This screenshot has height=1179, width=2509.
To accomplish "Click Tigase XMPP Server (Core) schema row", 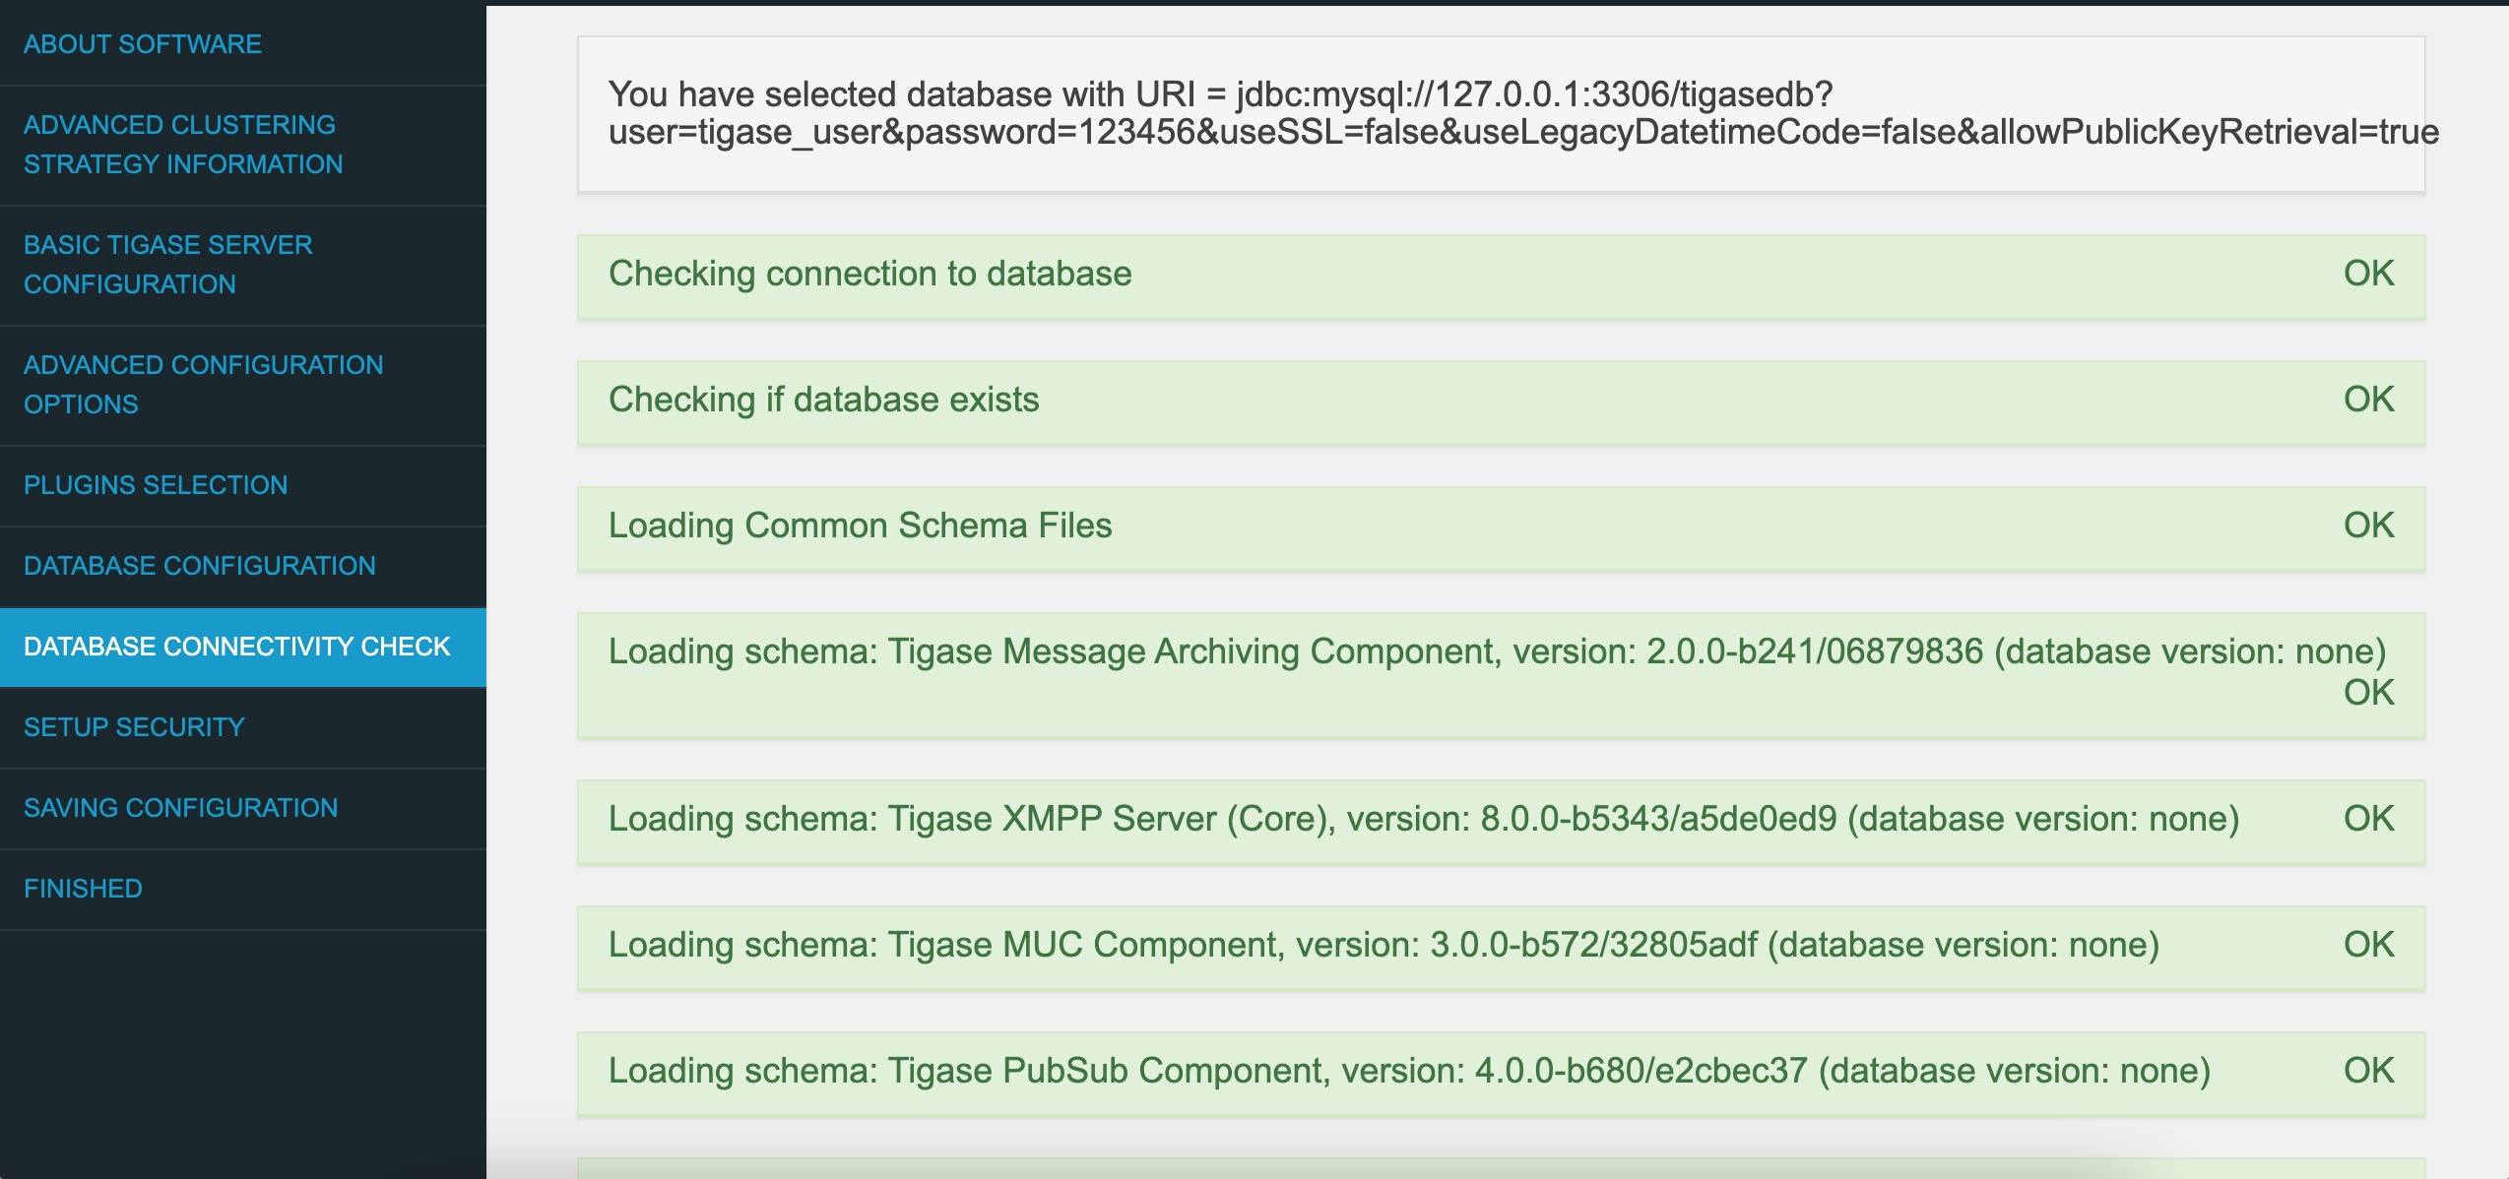I will 1501,822.
